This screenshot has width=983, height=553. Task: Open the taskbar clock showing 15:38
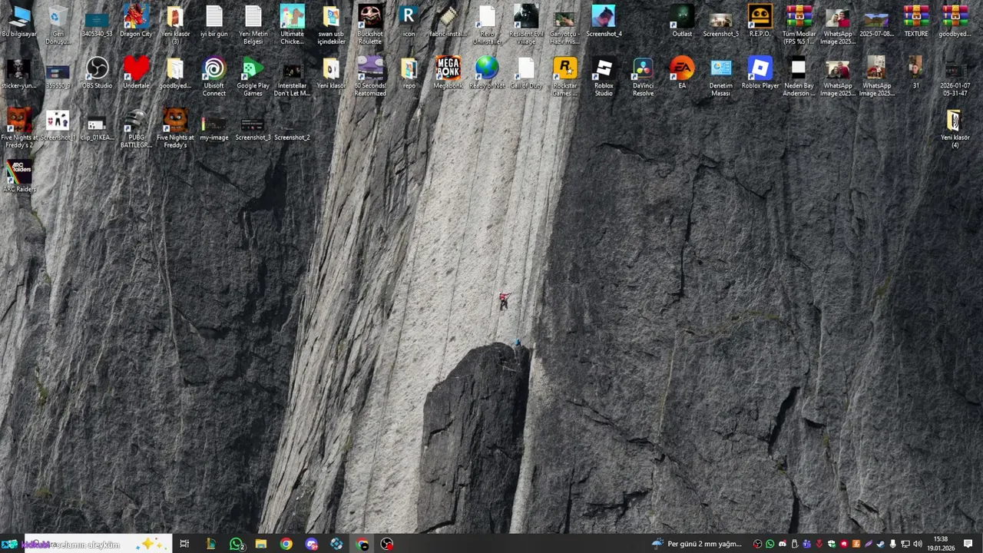941,544
